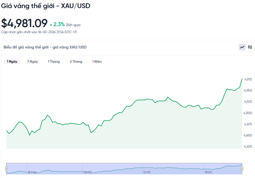Switch to line chart view
255x178 pixels.
click(242, 47)
